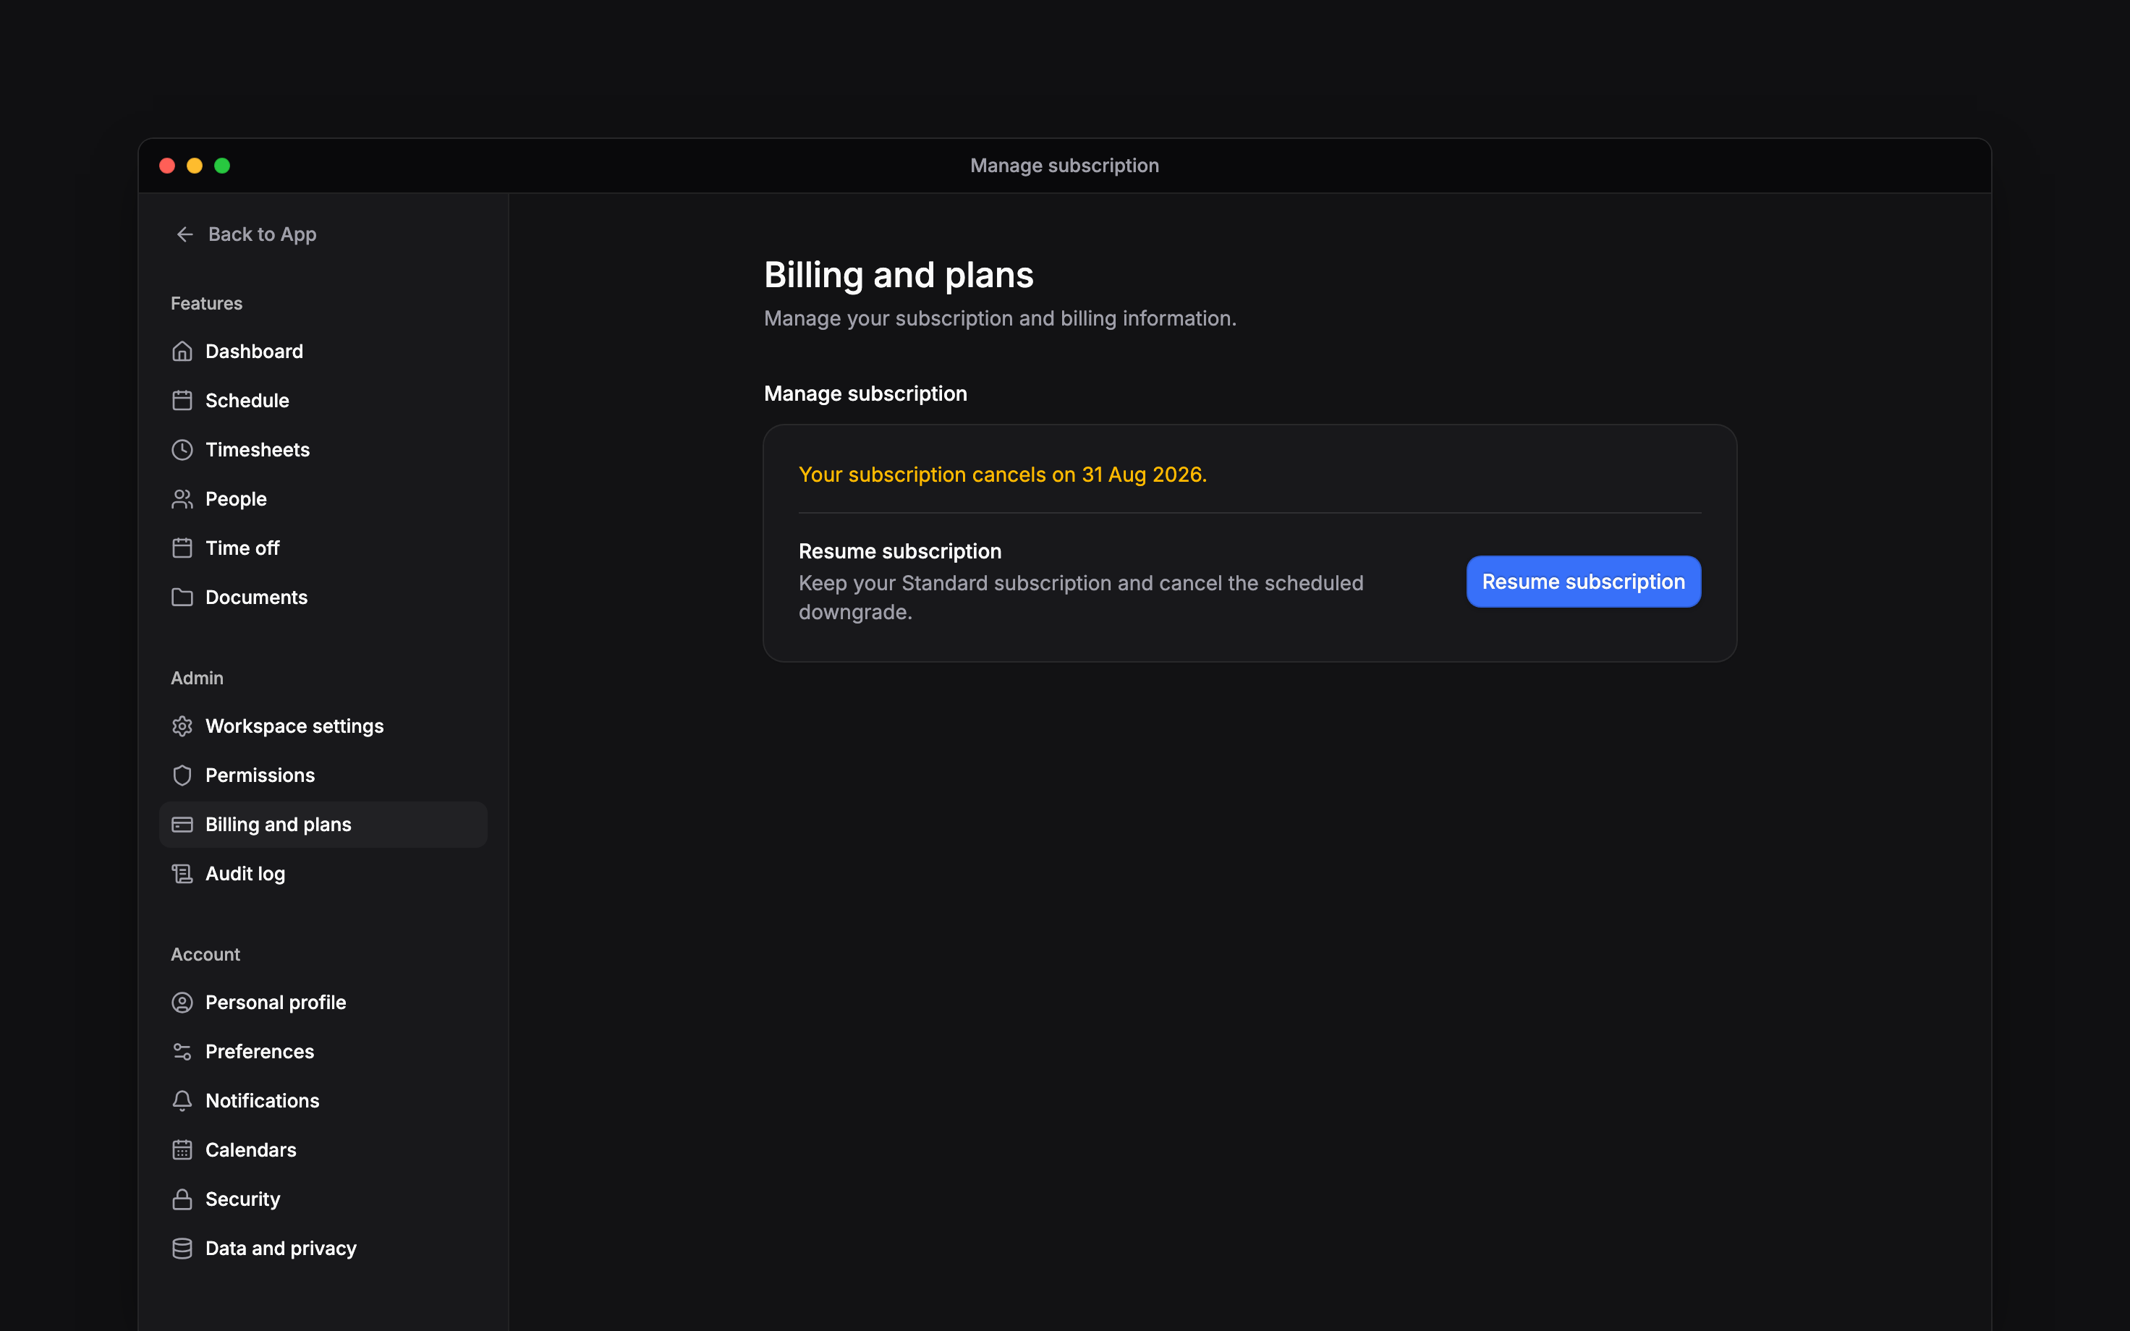Screen dimensions: 2130x1331
Task: Go to Preferences
Action: (x=323, y=1052)
